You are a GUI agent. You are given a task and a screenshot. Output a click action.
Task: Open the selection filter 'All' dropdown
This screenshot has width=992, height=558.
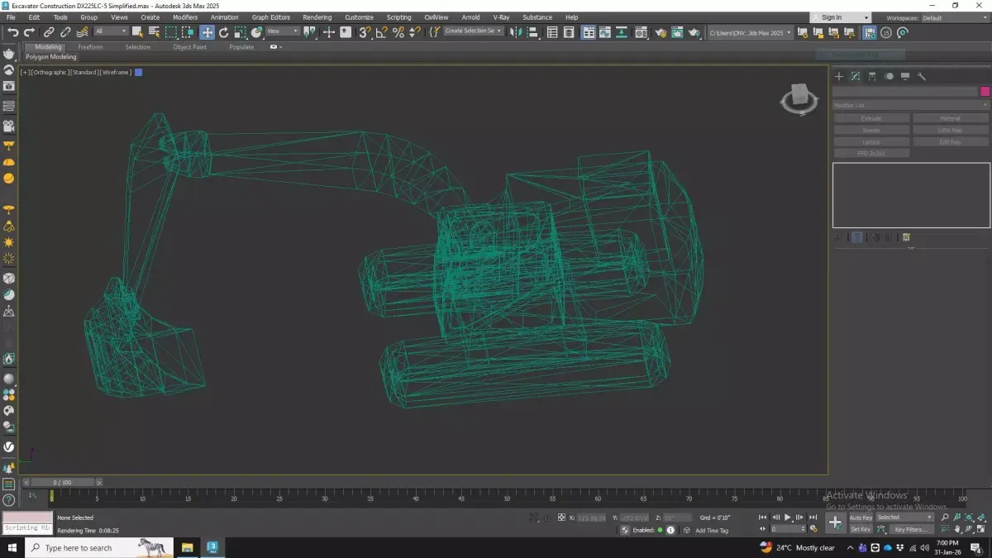111,31
